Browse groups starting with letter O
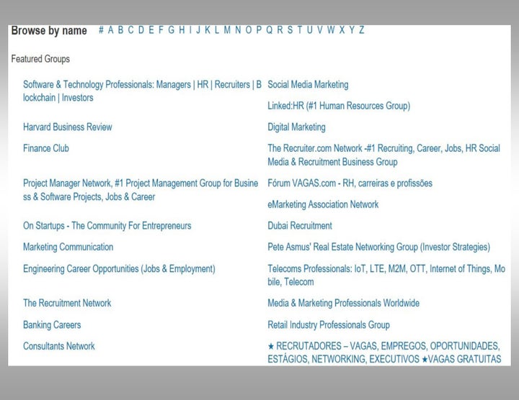This screenshot has width=519, height=400. [249, 30]
